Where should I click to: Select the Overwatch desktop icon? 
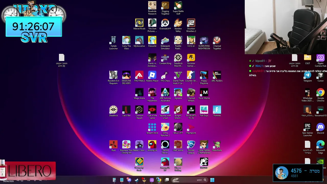(165, 24)
